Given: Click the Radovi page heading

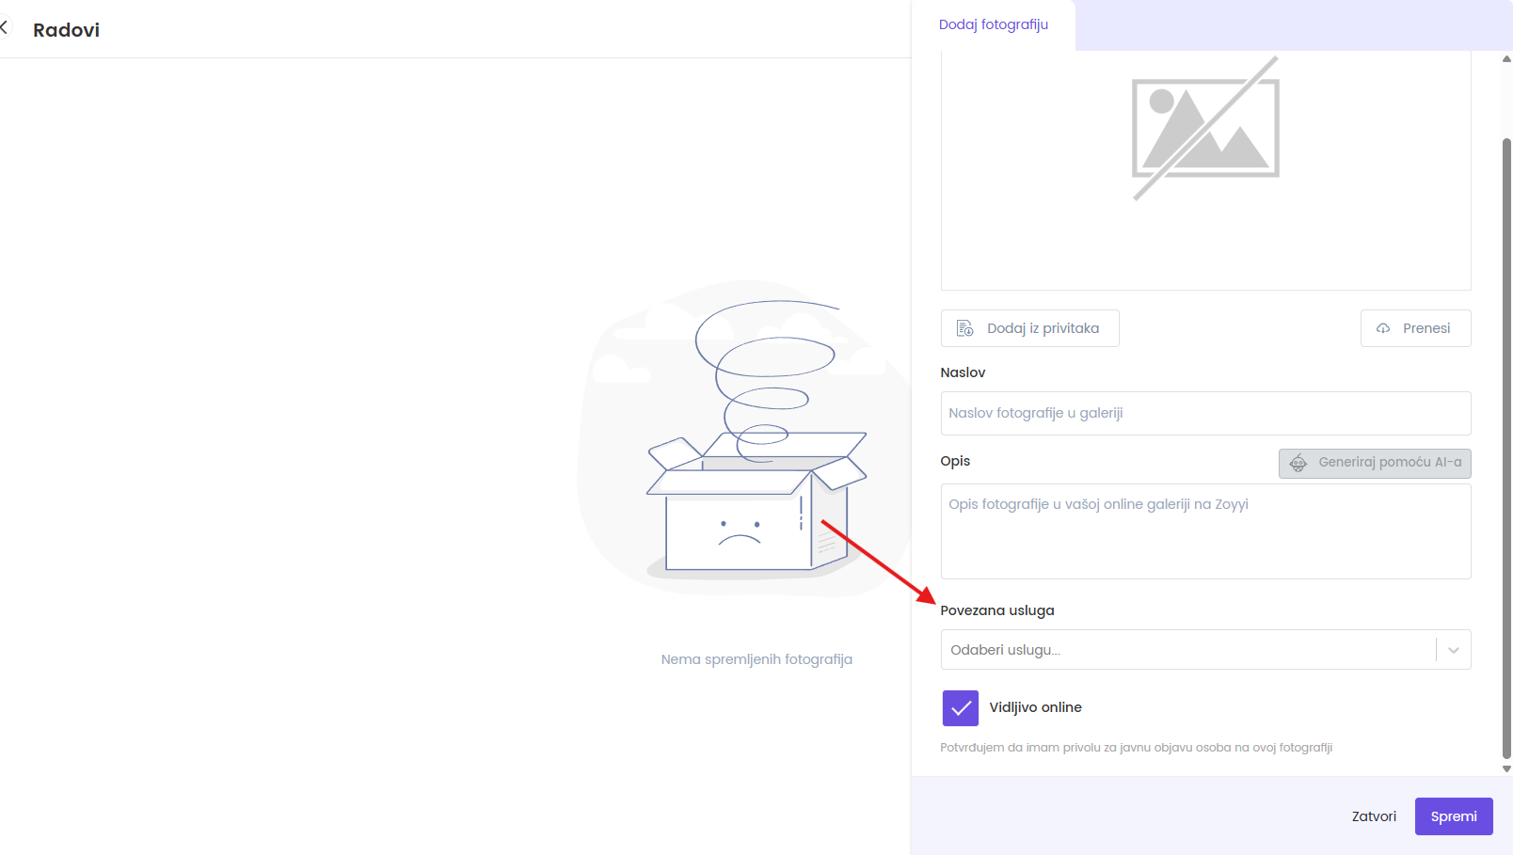Looking at the screenshot, I should tap(66, 30).
